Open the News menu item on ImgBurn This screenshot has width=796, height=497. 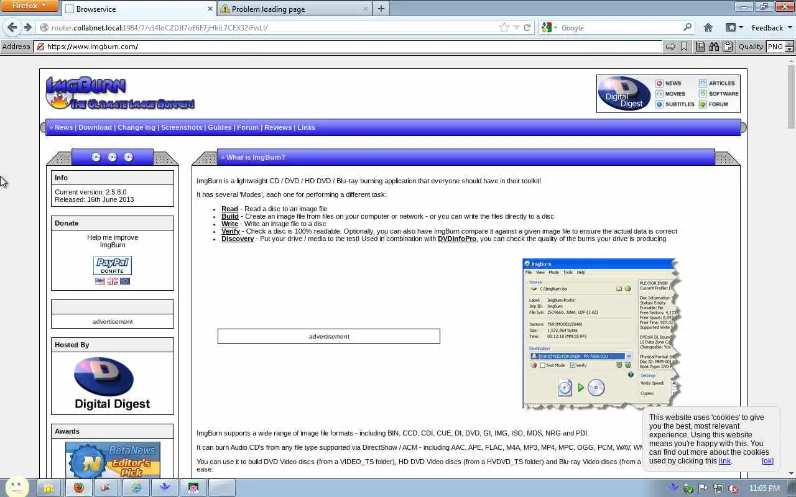pos(63,127)
